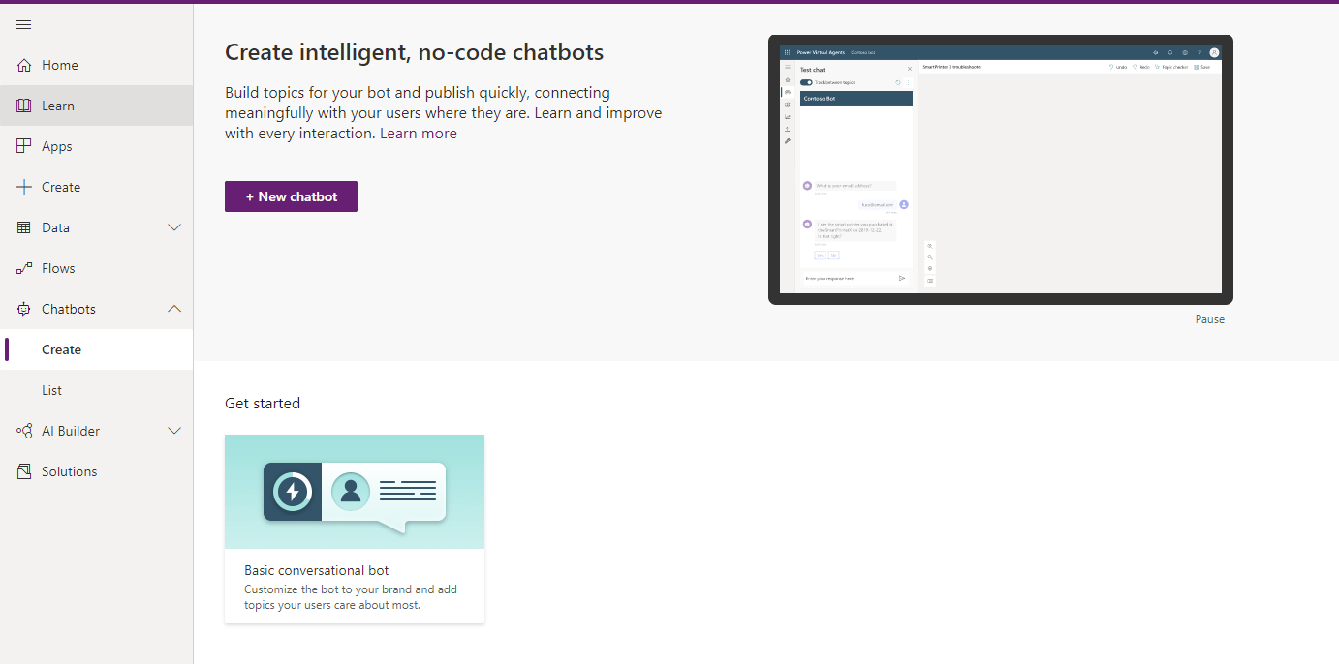The image size is (1339, 664).
Task: Select List under Chatbots
Action: (97, 390)
